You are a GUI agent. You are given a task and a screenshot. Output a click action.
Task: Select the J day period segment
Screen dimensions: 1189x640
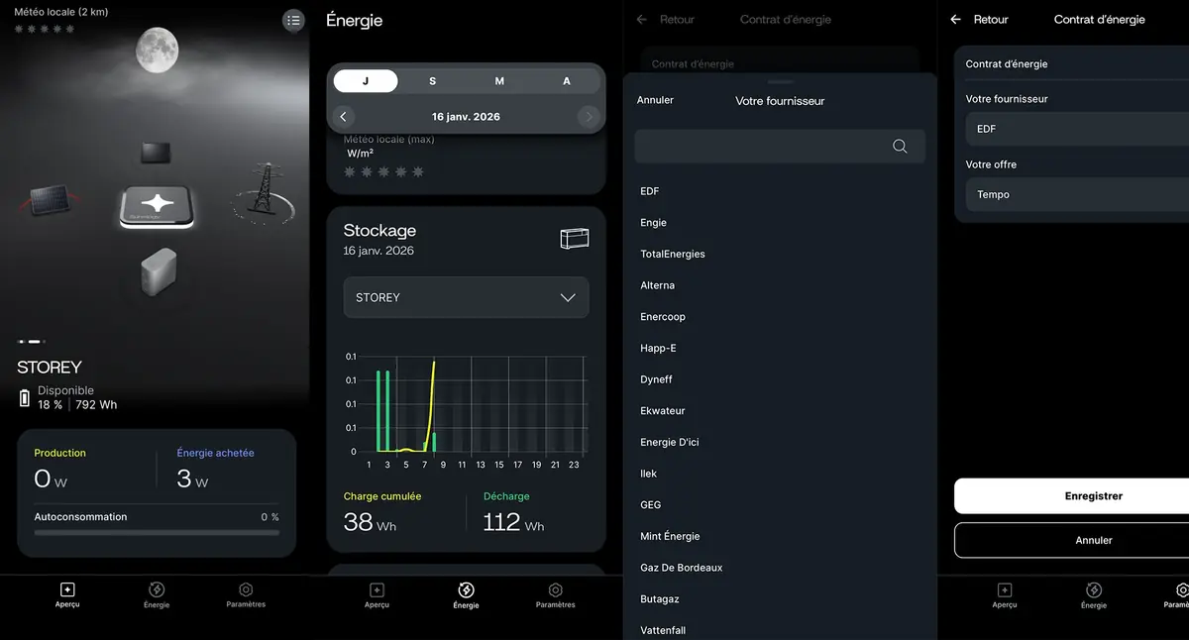[x=366, y=81]
